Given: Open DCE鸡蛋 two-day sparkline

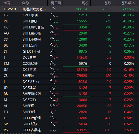Looking at the screenshot, I should (53, 88).
